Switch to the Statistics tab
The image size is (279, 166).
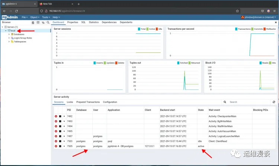(x=94, y=22)
